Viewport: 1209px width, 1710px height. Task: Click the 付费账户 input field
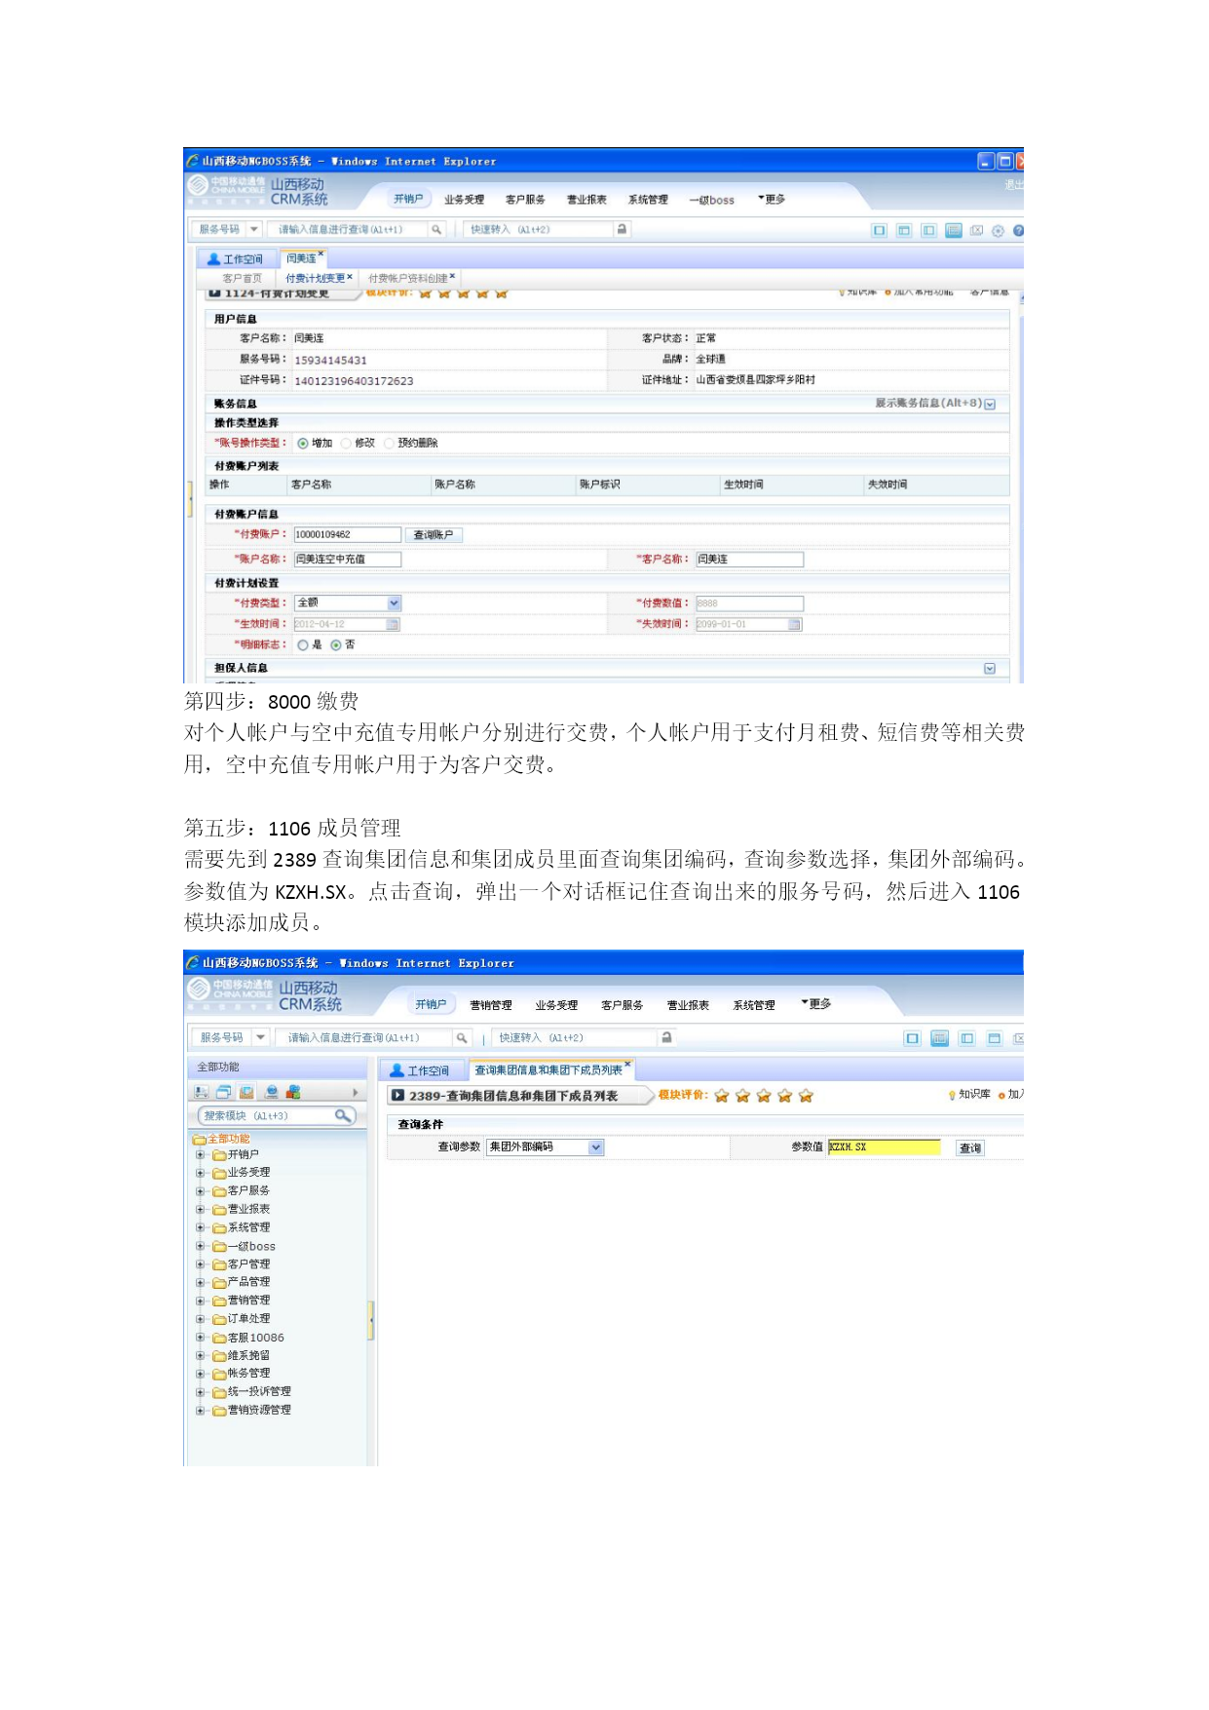pos(348,534)
